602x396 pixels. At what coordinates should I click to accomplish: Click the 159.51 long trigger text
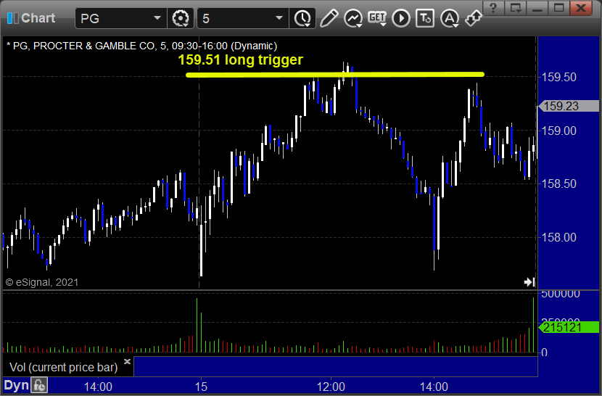pyautogui.click(x=240, y=59)
